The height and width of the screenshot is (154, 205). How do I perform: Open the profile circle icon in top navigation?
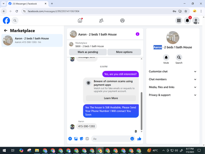pos(122,21)
